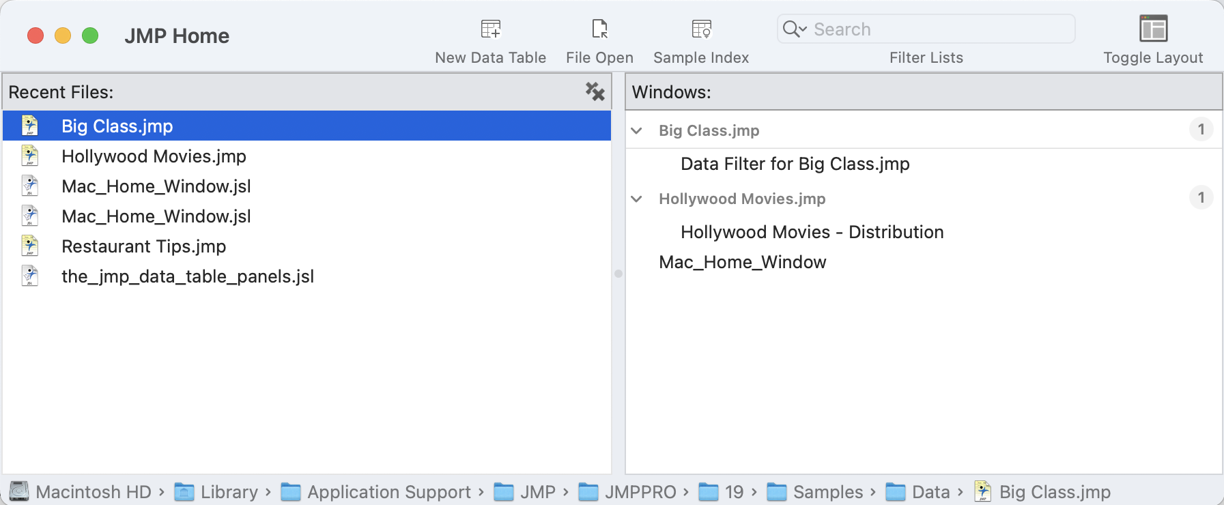Click the Samples folder in path bar
1224x505 pixels.
pos(815,491)
